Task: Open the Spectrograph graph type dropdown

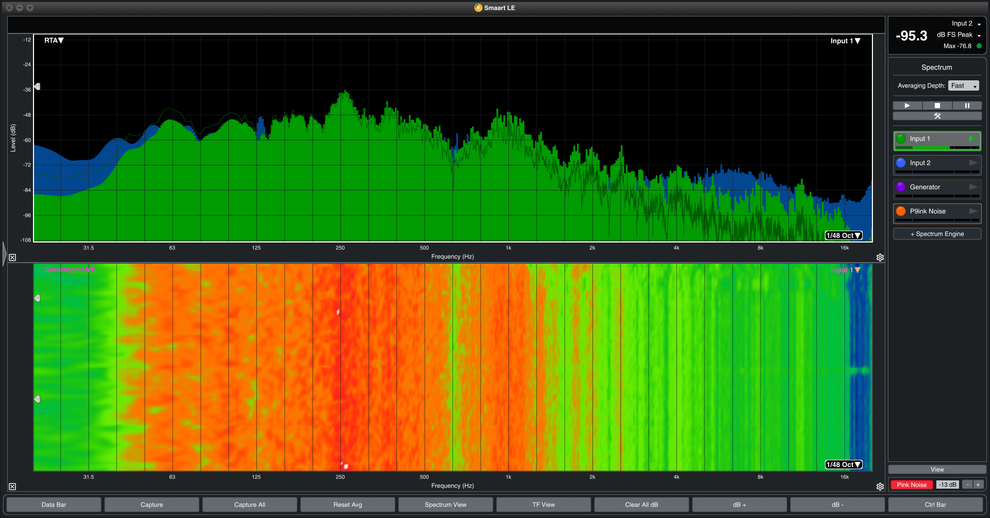Action: tap(70, 270)
